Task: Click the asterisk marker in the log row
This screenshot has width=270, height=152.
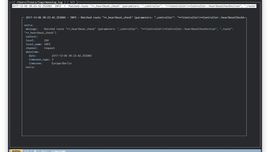Action: point(65,6)
